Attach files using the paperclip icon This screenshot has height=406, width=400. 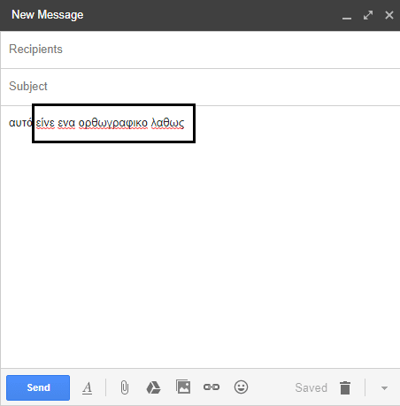(125, 387)
